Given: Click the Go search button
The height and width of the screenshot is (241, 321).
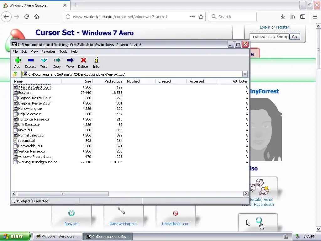Looking at the screenshot, I should [x=295, y=37].
